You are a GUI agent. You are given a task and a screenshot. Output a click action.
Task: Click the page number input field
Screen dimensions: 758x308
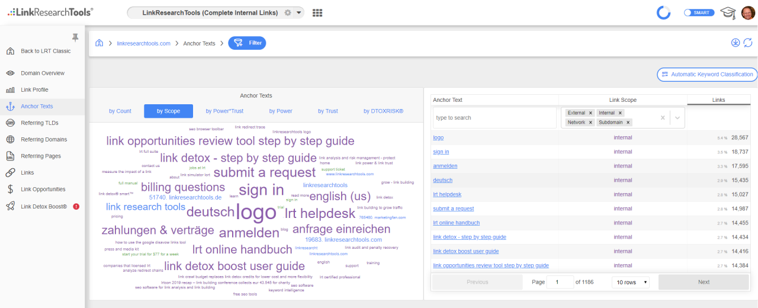coord(560,282)
